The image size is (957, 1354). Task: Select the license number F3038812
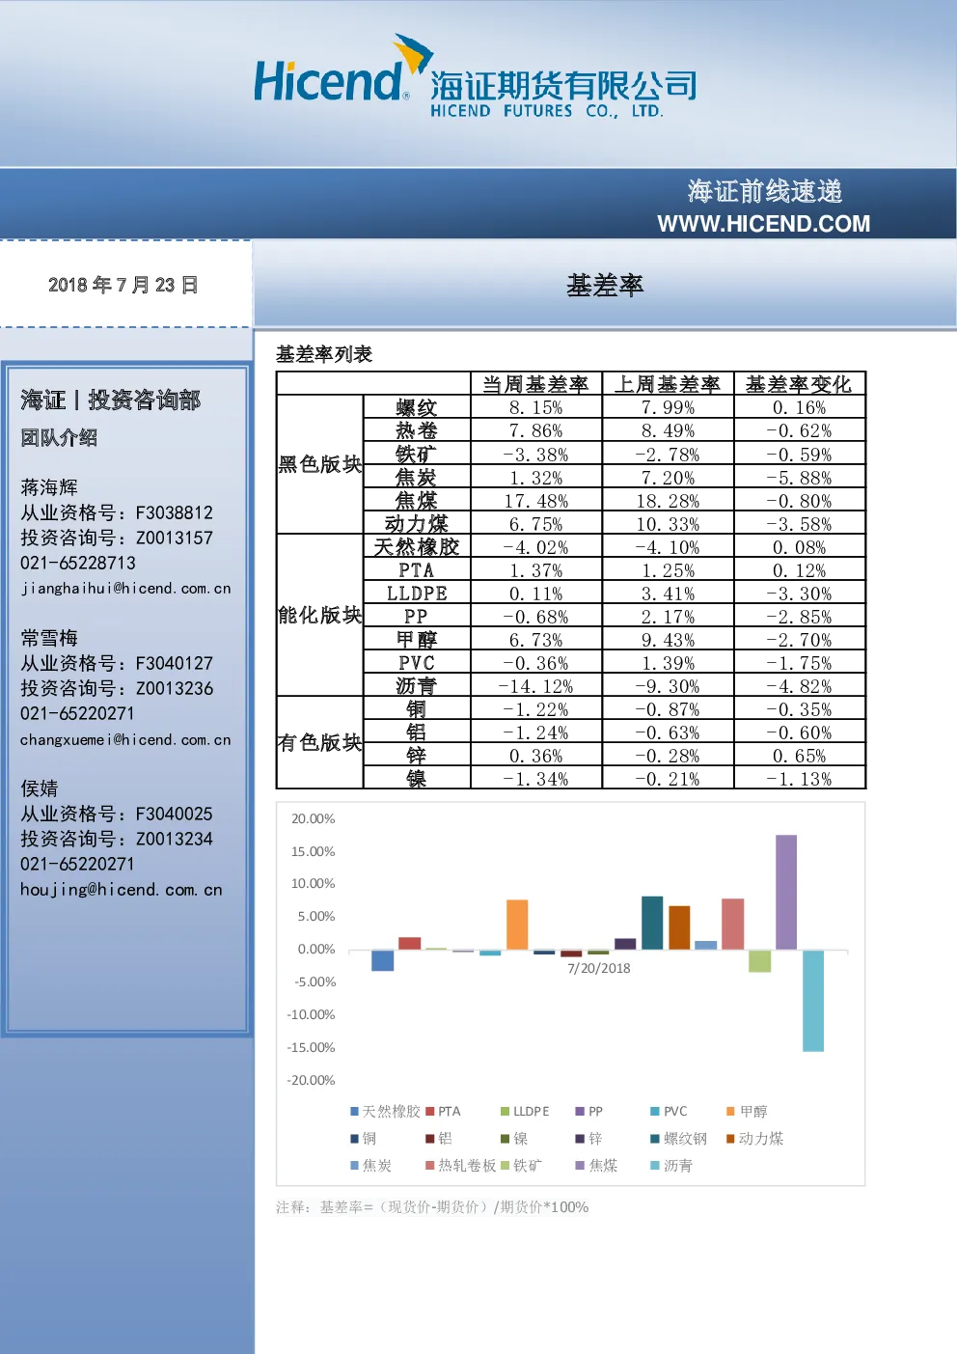pos(174,512)
